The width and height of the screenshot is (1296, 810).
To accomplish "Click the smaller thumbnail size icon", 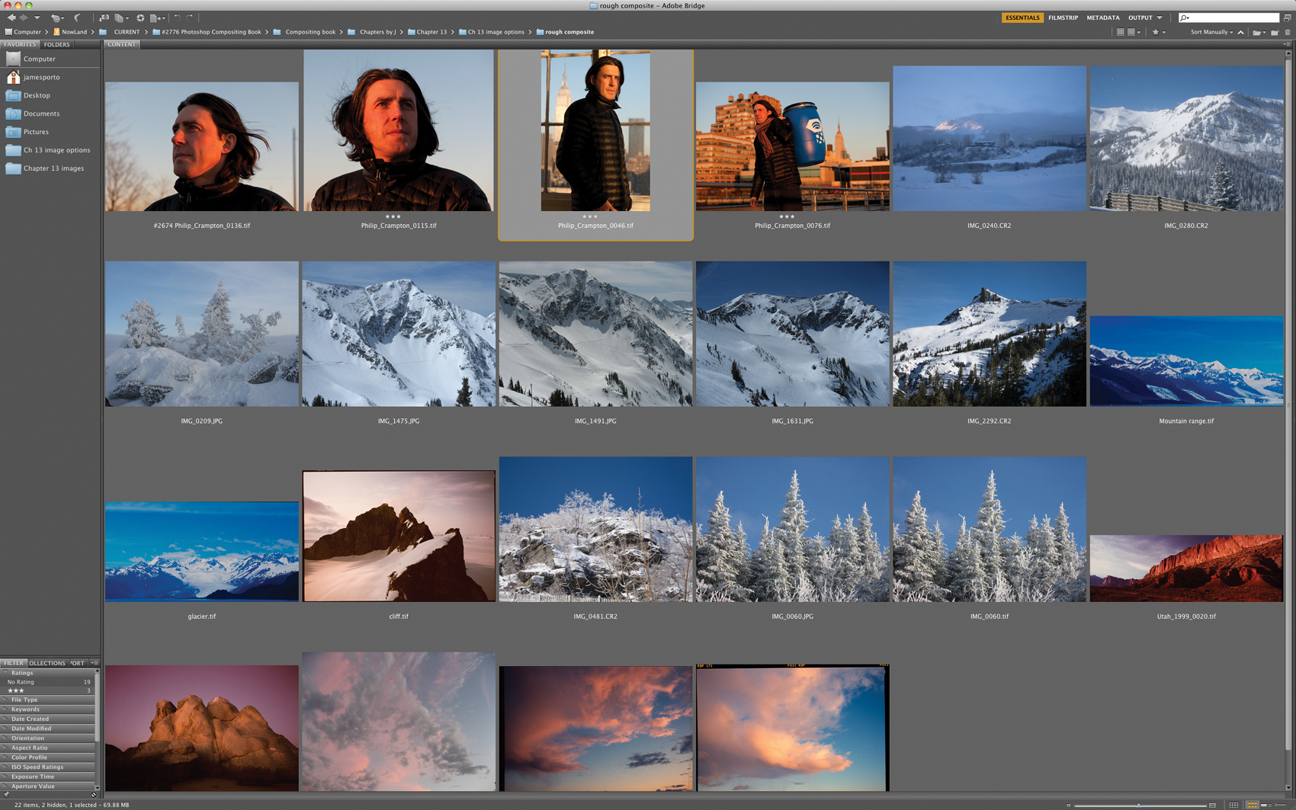I will click(x=1069, y=805).
